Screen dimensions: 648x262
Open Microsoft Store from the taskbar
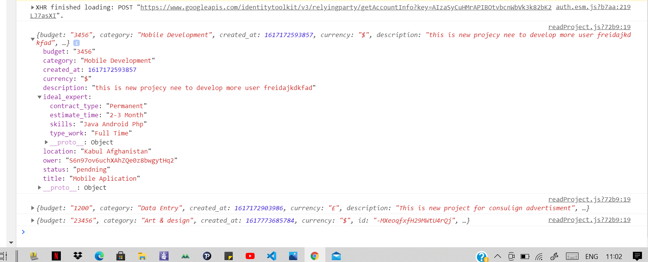pos(121,256)
